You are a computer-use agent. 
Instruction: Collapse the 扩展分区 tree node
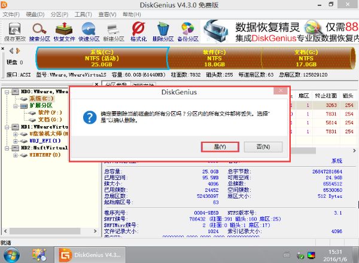pos(16,106)
